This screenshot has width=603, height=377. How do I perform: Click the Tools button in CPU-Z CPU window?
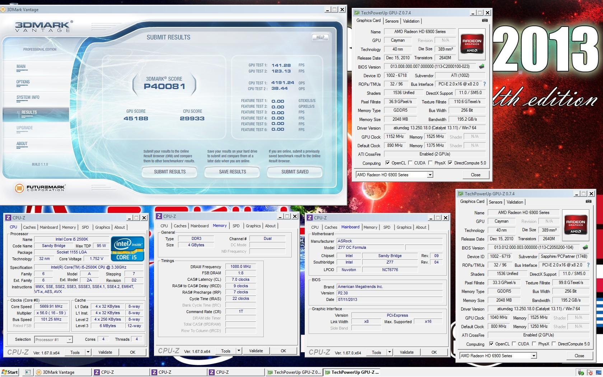point(75,352)
